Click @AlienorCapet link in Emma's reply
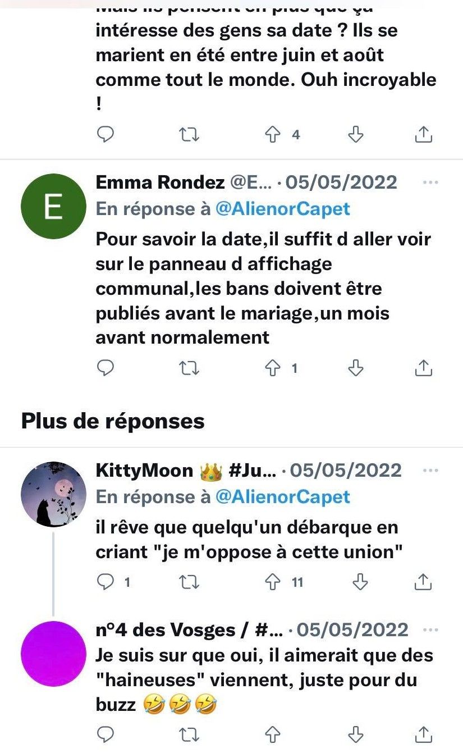The height and width of the screenshot is (753, 463). [x=283, y=209]
